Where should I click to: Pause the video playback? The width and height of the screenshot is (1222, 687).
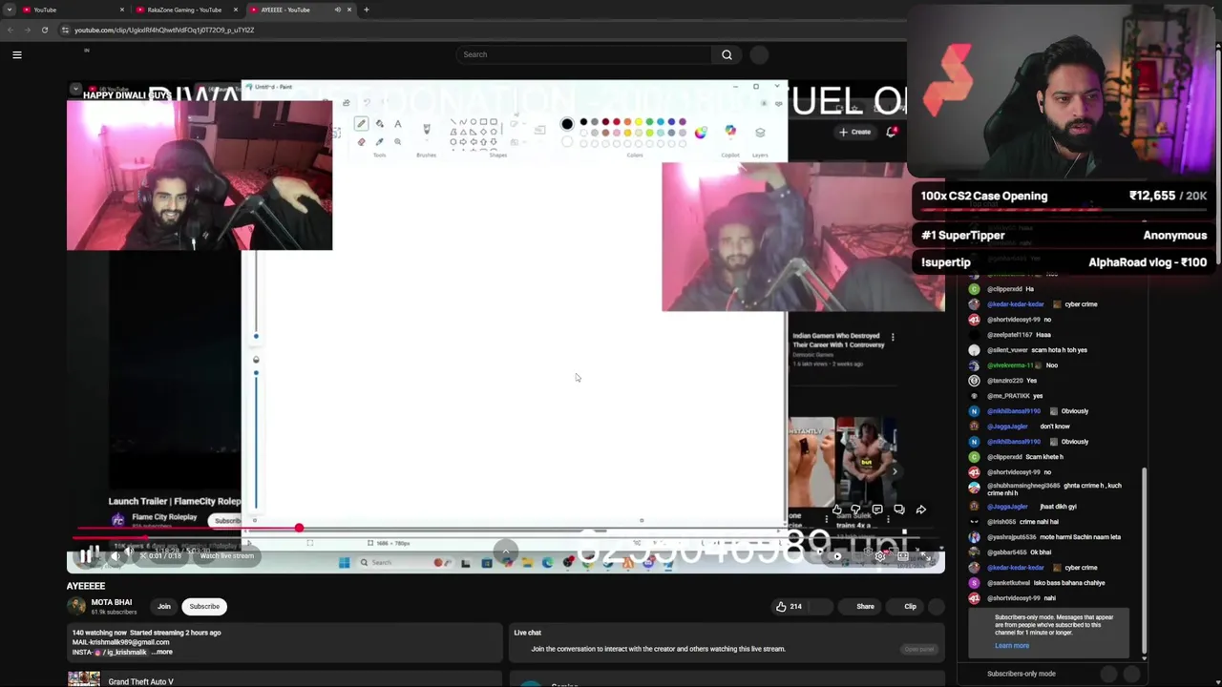coord(86,555)
